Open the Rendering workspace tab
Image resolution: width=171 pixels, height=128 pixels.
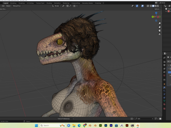(x=66, y=3)
